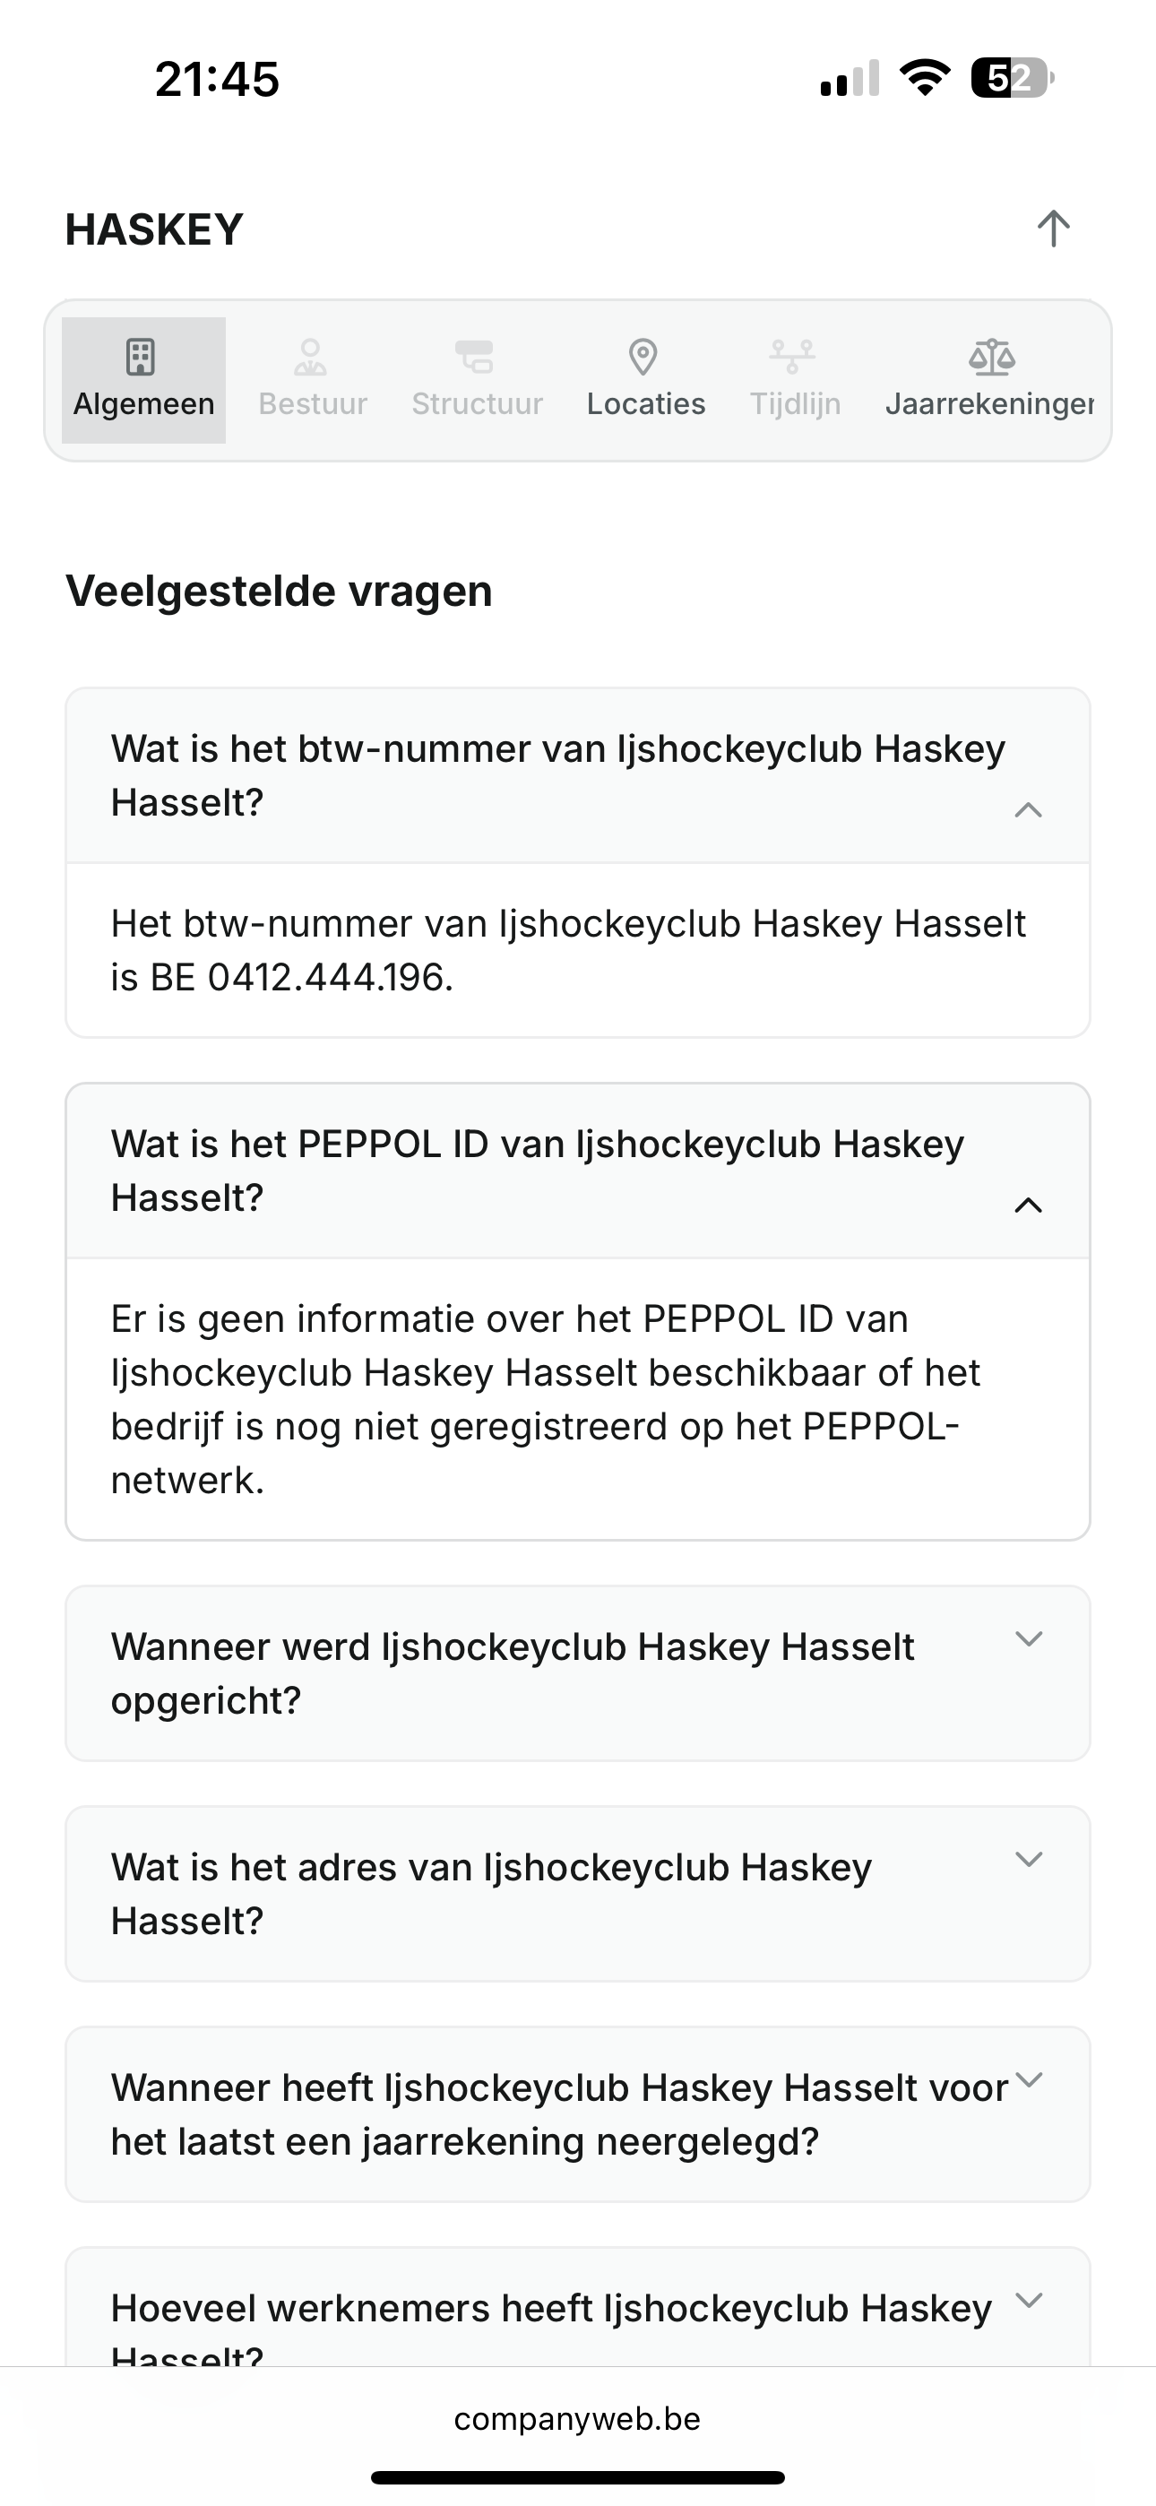
Task: Collapse the PEPPOL ID question chevron
Action: pyautogui.click(x=1029, y=1205)
